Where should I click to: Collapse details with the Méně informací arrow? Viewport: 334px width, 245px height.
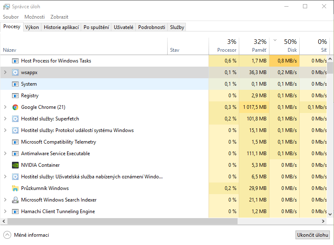point(7,235)
